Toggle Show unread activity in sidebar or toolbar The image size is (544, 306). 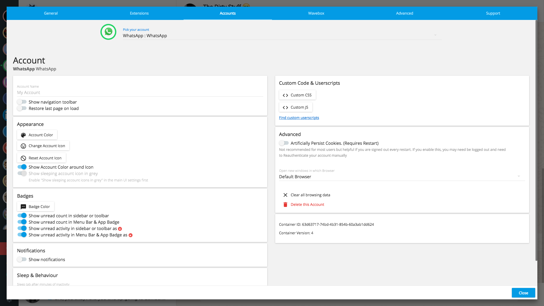pyautogui.click(x=22, y=228)
